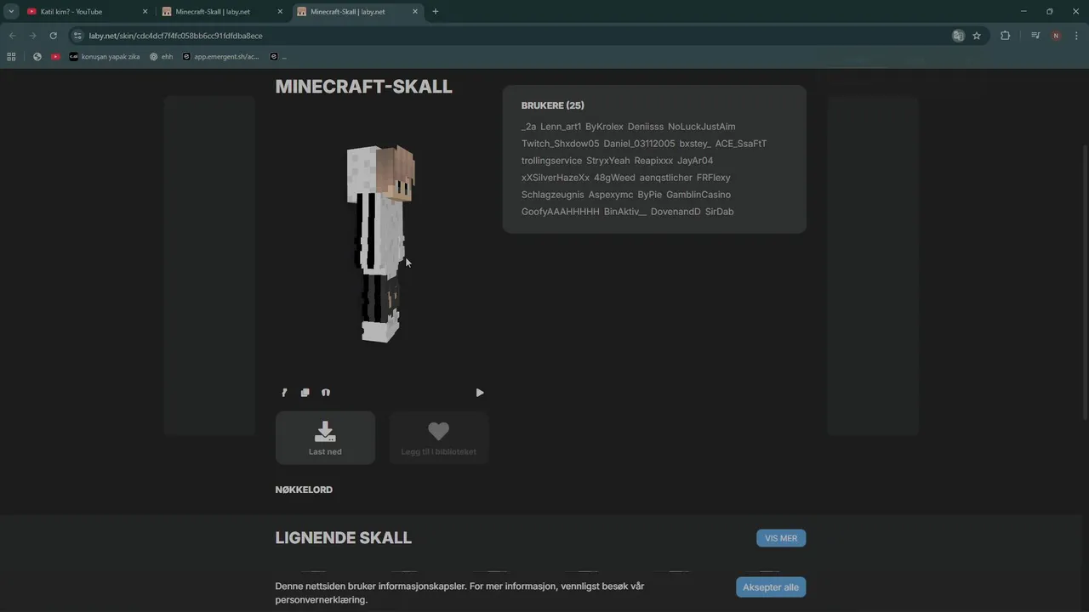Open the konuşan yapak zika bookmark

coord(105,57)
